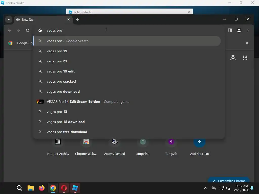The height and width of the screenshot is (194, 259).
Task: Open the Google apps grid
Action: coord(245,58)
